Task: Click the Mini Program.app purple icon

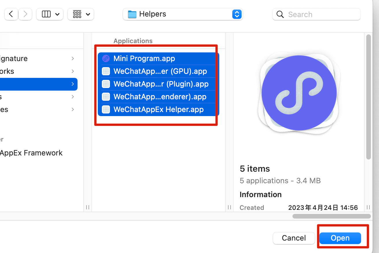Action: tap(106, 58)
